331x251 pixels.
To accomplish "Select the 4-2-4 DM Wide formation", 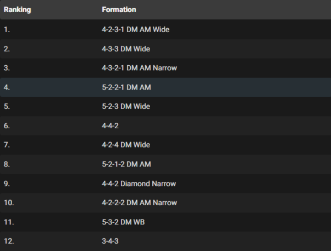I will click(x=126, y=145).
